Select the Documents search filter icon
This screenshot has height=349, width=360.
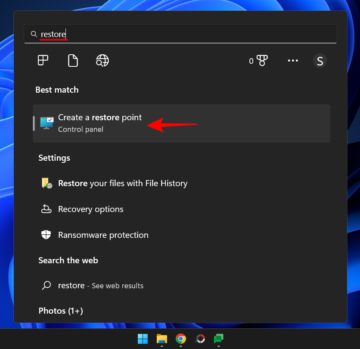point(73,60)
